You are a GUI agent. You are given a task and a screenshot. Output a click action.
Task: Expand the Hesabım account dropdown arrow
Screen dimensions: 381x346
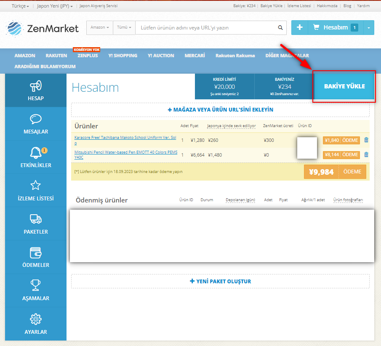pos(369,27)
